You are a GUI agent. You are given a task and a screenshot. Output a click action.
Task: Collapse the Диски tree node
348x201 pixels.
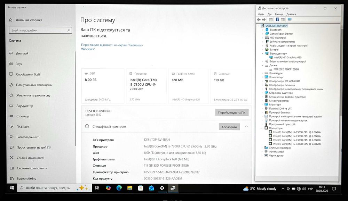[x=262, y=66]
